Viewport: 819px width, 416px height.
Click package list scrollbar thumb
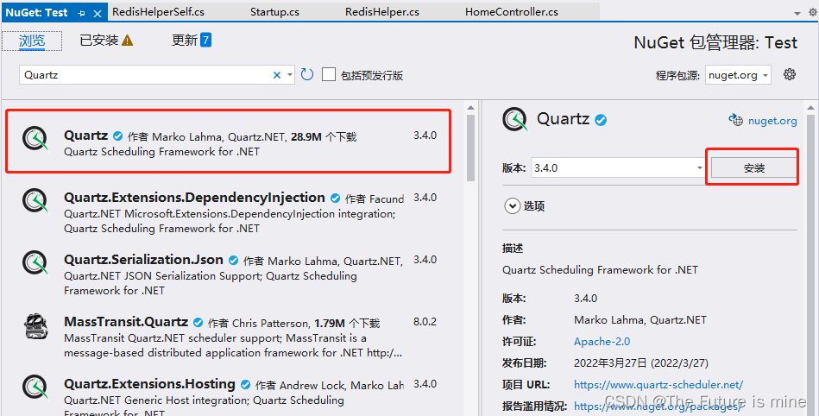[x=470, y=148]
